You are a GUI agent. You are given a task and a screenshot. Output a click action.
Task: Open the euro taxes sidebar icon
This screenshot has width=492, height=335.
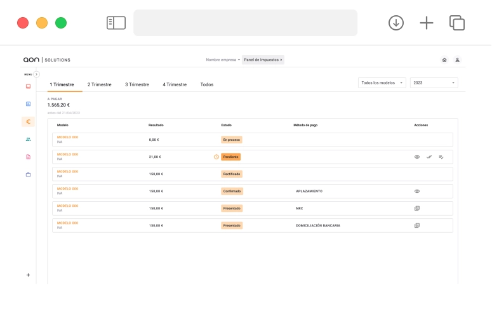(x=28, y=121)
